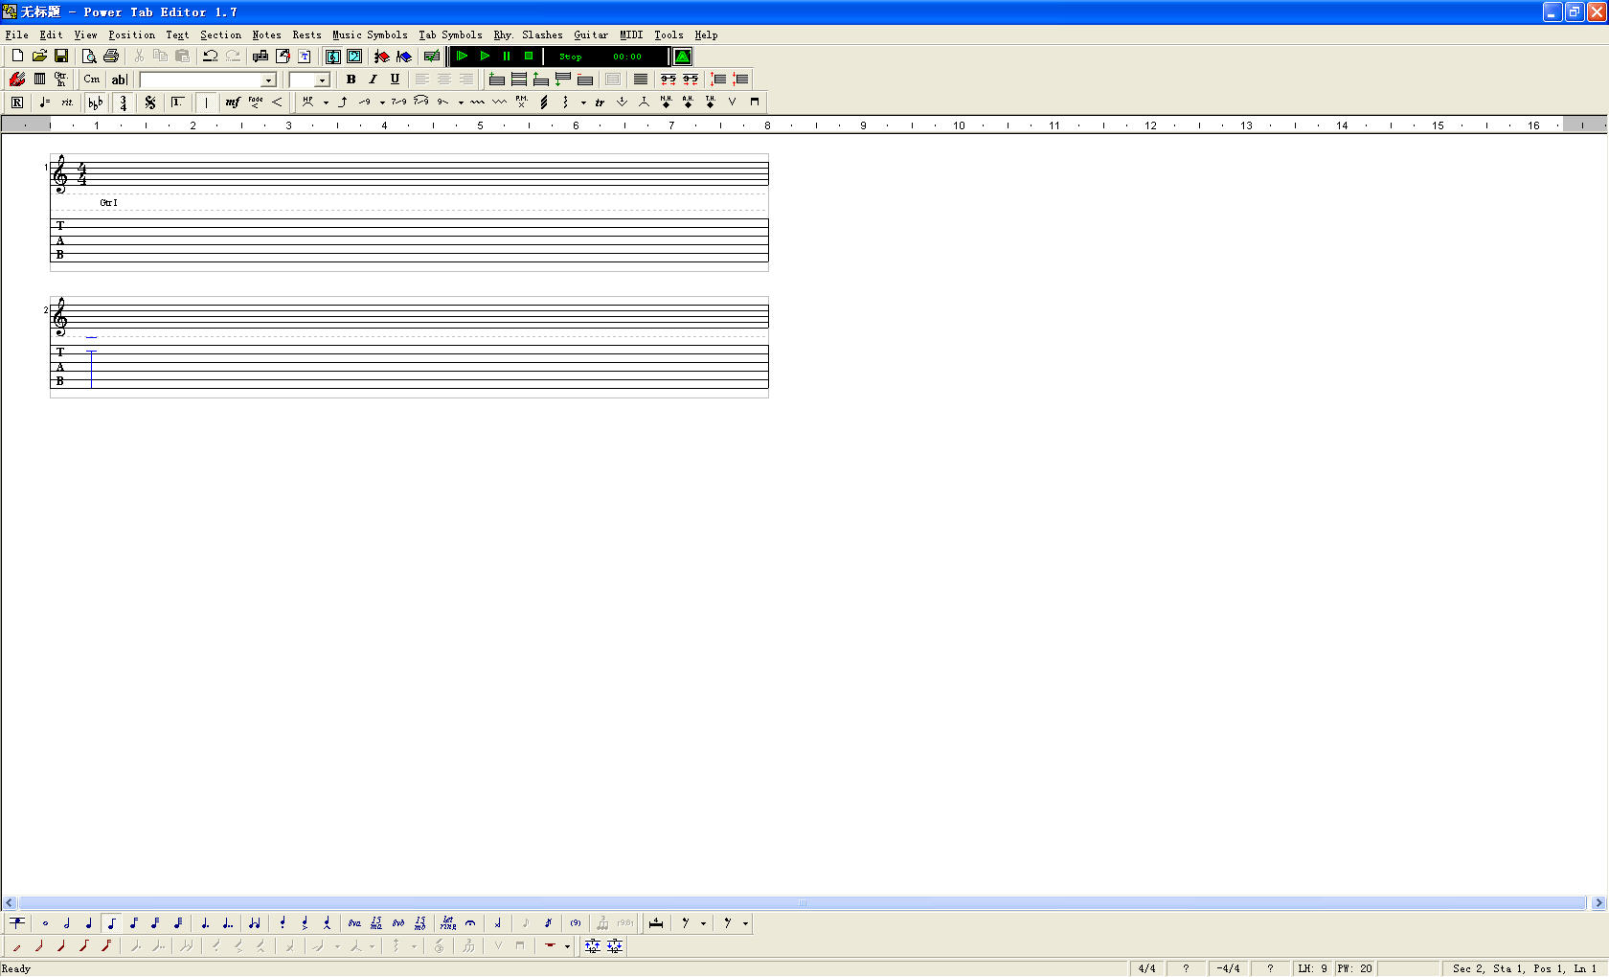Viewport: 1609px width, 977px height.
Task: Apply the mf dynamic marking
Action: (233, 102)
